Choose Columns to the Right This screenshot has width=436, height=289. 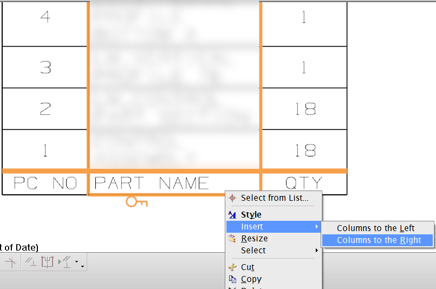379,240
